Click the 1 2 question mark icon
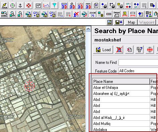 coord(140,50)
